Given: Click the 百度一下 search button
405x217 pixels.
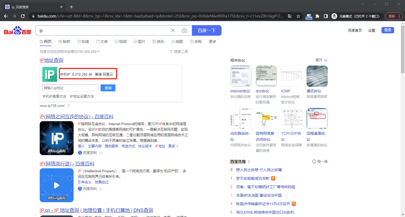Looking at the screenshot, I should 207,30.
